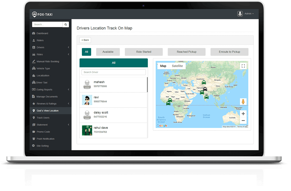Select the Ride Started filter
This screenshot has height=191, width=291.
(x=144, y=52)
